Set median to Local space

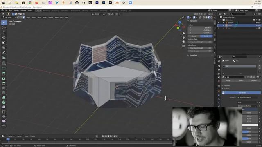click(206, 36)
